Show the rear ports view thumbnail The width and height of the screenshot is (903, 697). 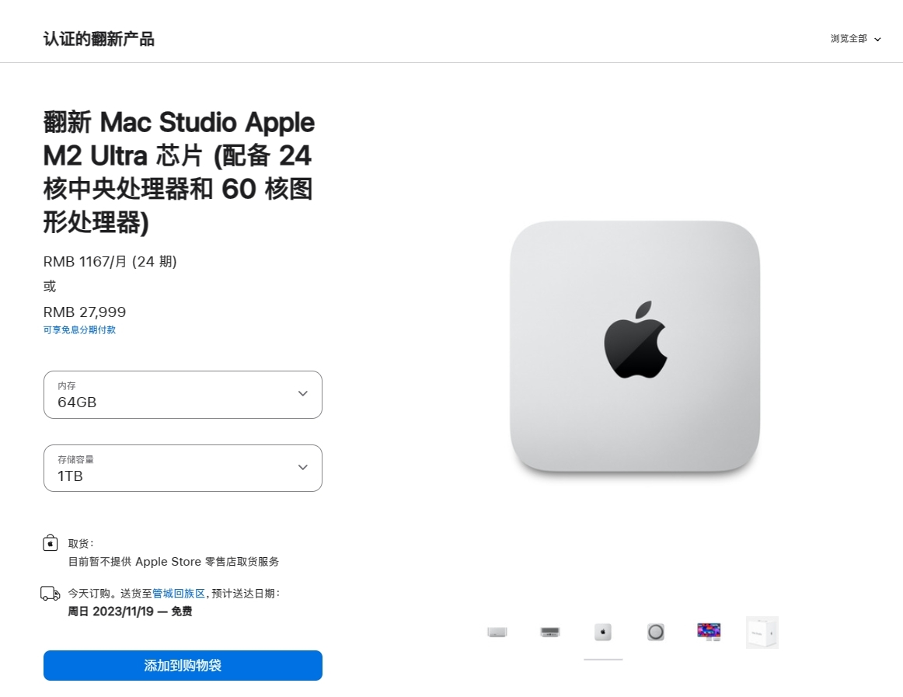click(x=550, y=633)
